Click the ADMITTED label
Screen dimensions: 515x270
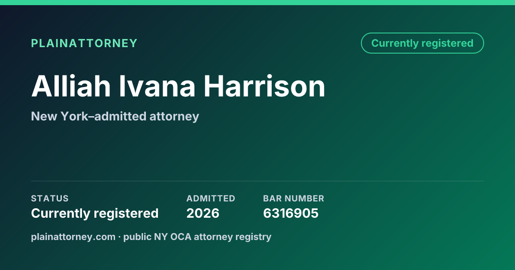point(211,198)
